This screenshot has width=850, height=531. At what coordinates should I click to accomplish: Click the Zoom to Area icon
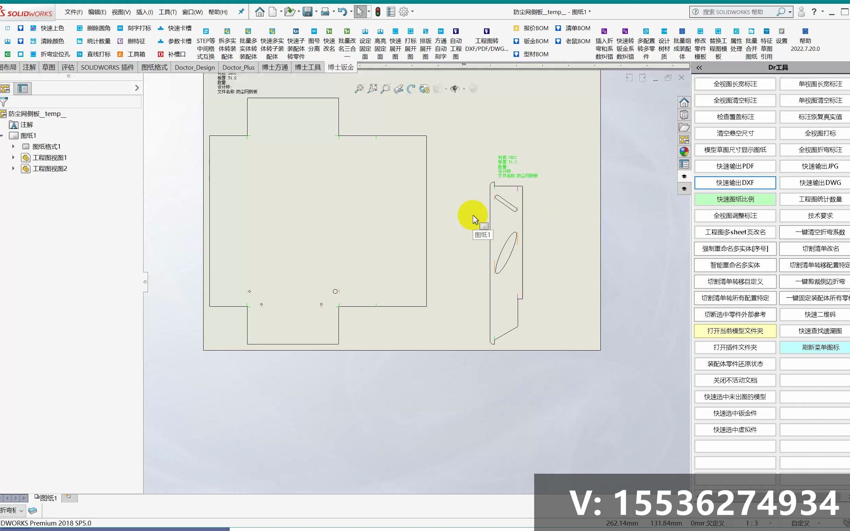click(372, 89)
